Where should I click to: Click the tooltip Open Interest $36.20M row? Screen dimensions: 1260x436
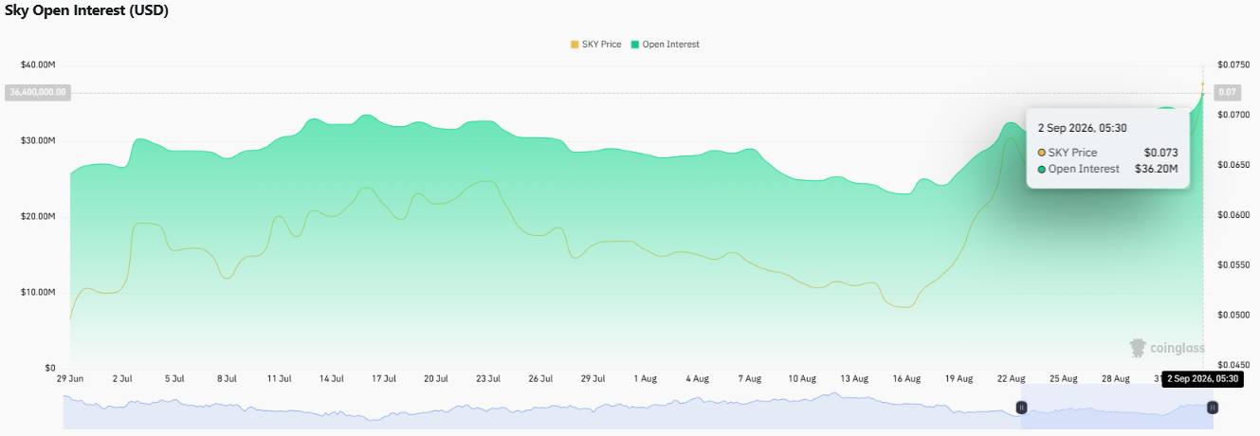pos(1107,169)
